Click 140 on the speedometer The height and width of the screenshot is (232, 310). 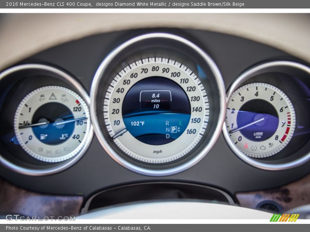click(x=197, y=109)
